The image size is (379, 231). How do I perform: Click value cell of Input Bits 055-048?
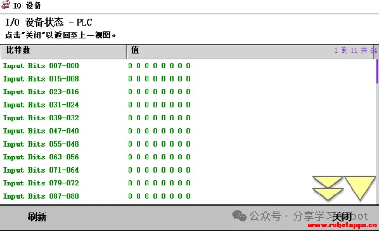point(159,144)
